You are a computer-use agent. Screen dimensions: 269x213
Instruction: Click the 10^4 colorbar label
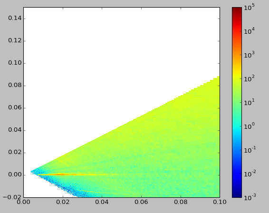tap(249, 31)
